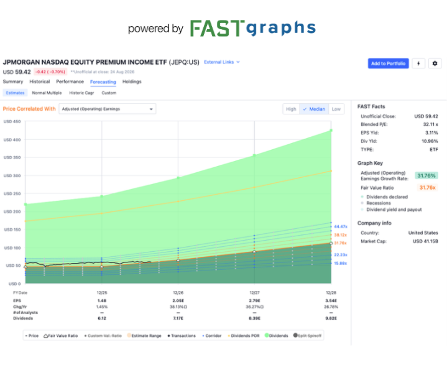Click the JEPQ:US ticker title
The image size is (447, 370).
(x=184, y=62)
